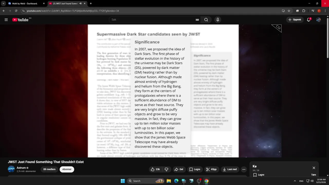Open the colorful browser extension icon
Screen dimensions: 329x185
pos(297,11)
